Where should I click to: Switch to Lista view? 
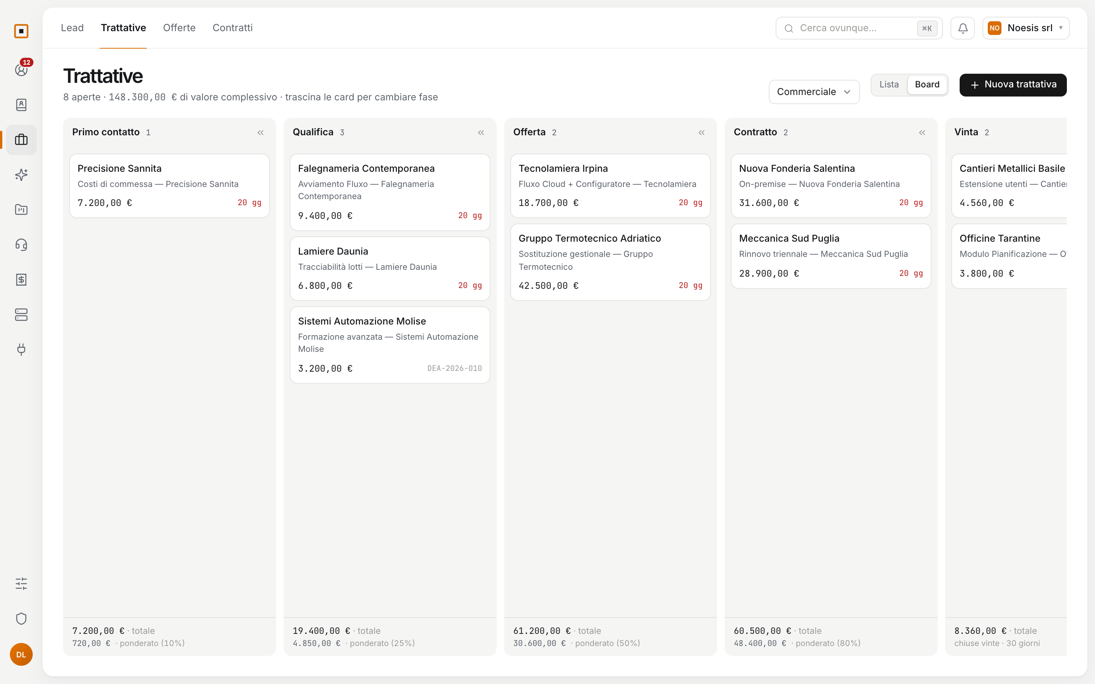coord(889,85)
